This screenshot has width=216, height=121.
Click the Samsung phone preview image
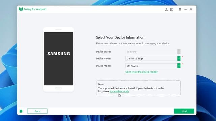tap(58, 59)
